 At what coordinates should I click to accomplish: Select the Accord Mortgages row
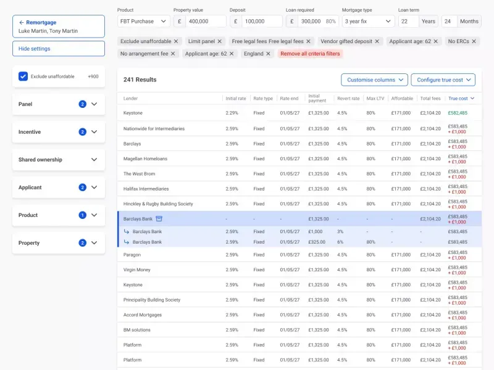coord(299,314)
